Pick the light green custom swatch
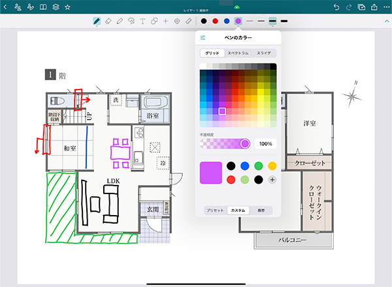This screenshot has height=287, width=392. (245, 180)
